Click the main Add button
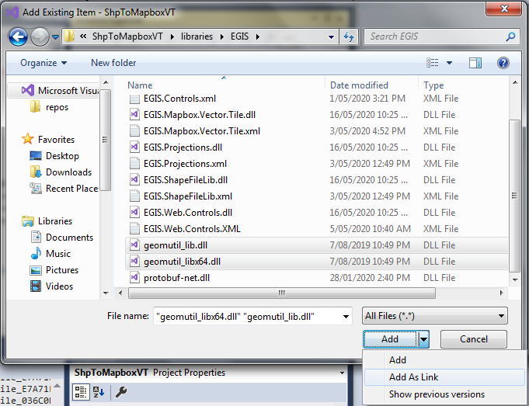529x406 pixels. (x=390, y=339)
